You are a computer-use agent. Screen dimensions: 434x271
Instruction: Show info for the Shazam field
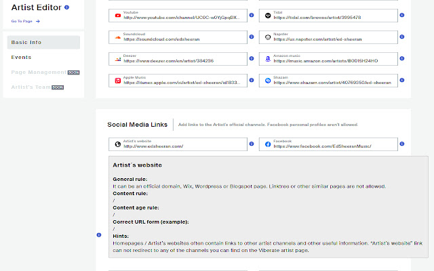[x=402, y=80]
